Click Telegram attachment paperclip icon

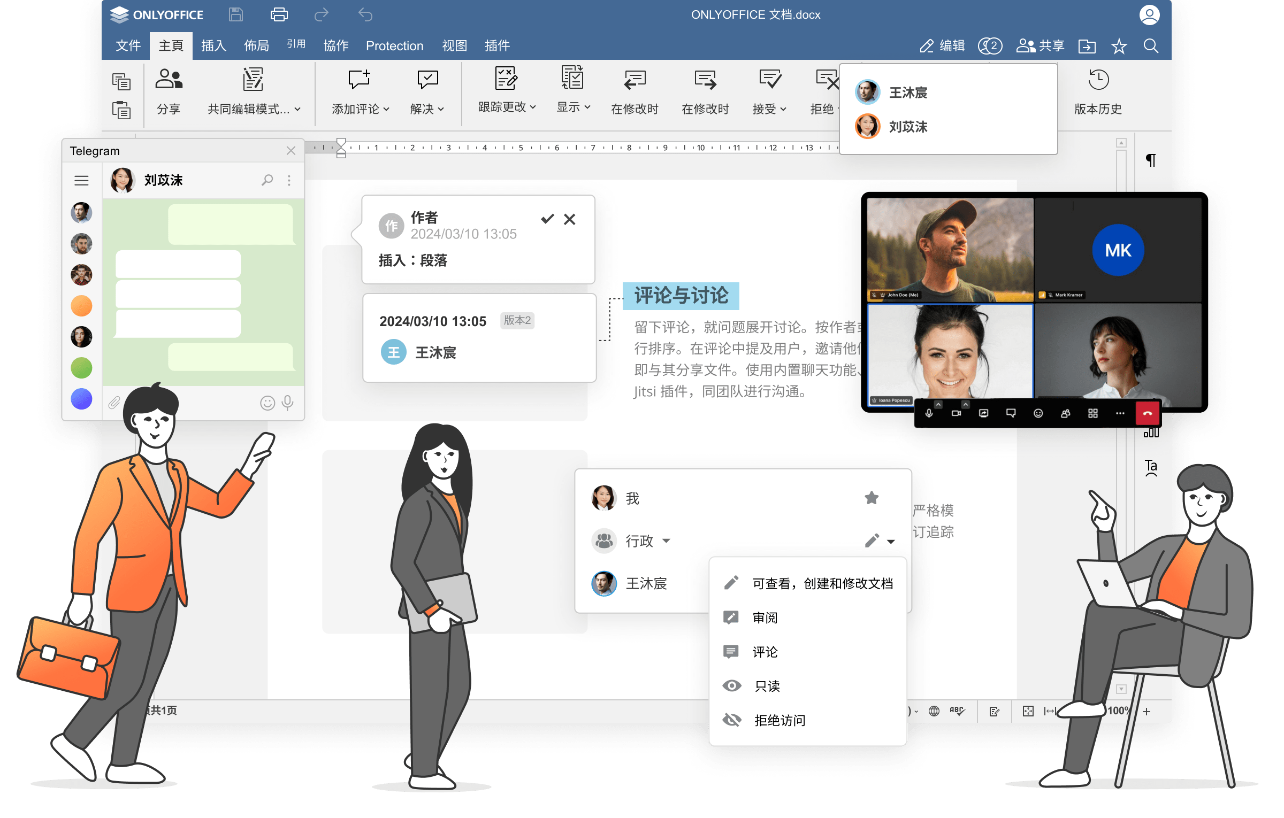(x=114, y=403)
